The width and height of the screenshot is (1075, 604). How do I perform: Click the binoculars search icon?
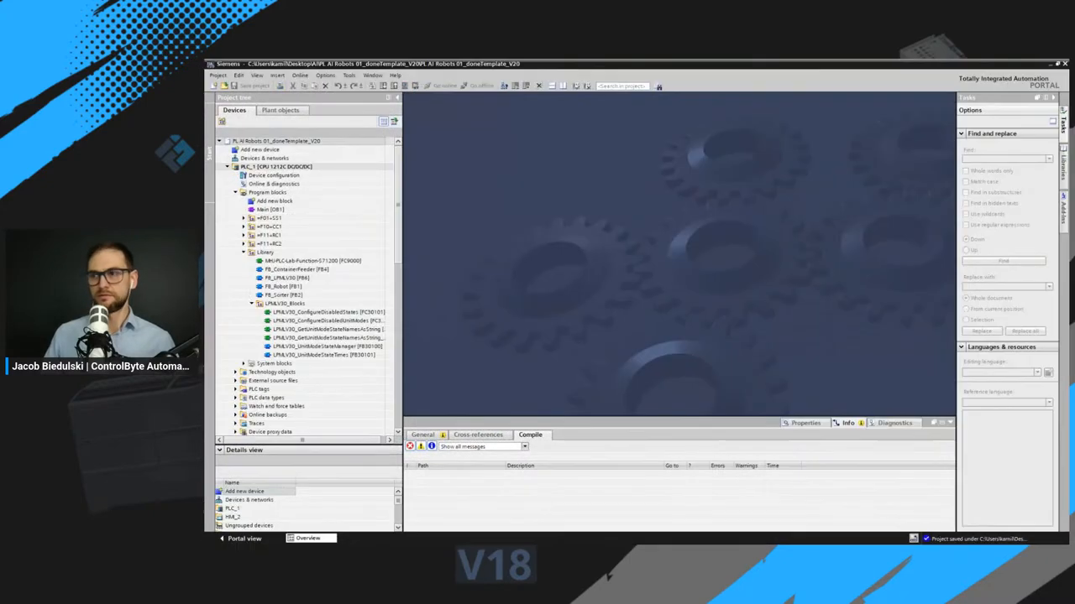click(658, 86)
